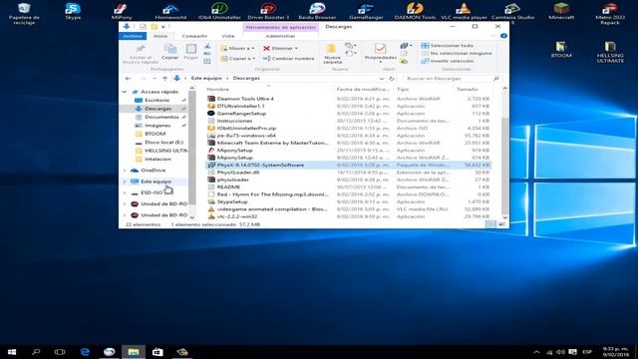Open the Store icon on the taskbar

(158, 352)
